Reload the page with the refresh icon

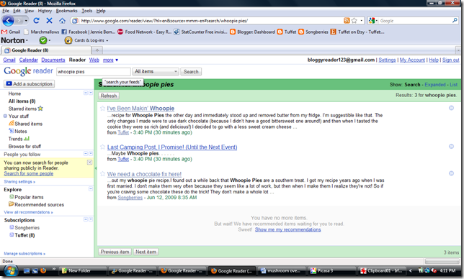(37, 21)
